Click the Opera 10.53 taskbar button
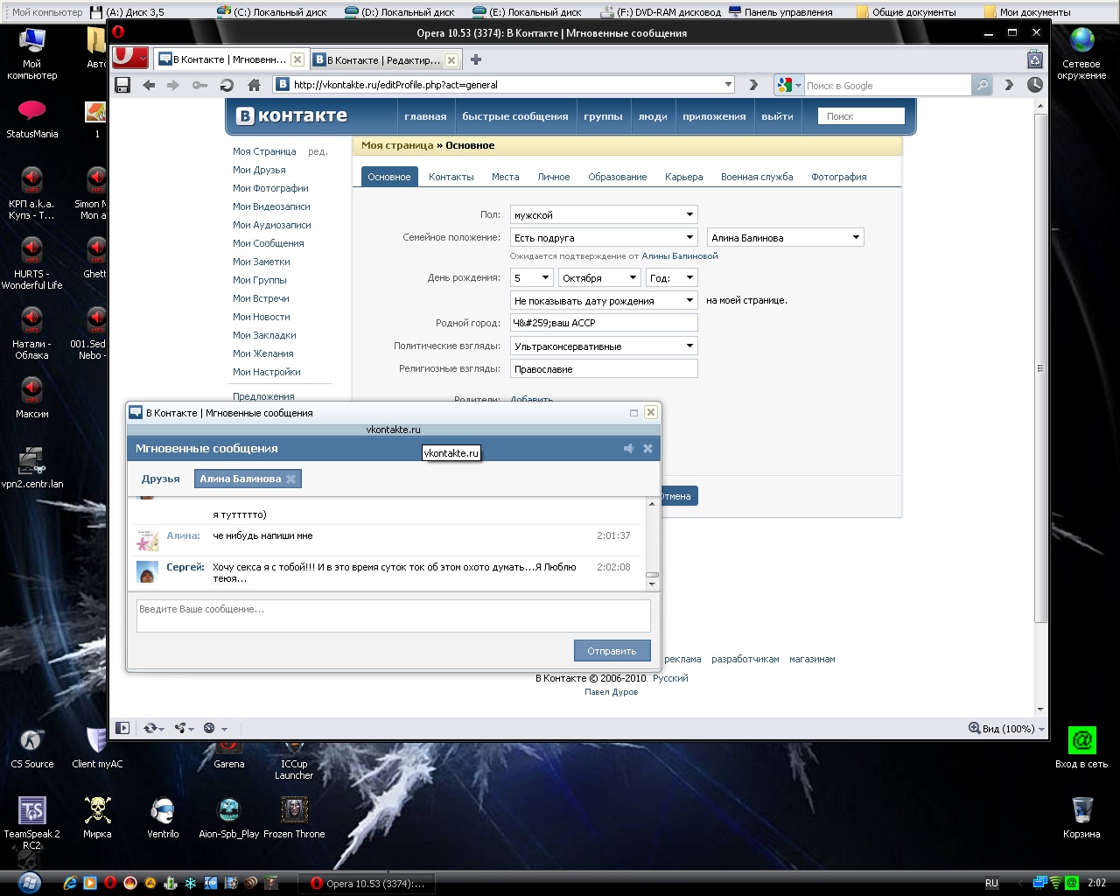Image resolution: width=1120 pixels, height=896 pixels. click(367, 883)
